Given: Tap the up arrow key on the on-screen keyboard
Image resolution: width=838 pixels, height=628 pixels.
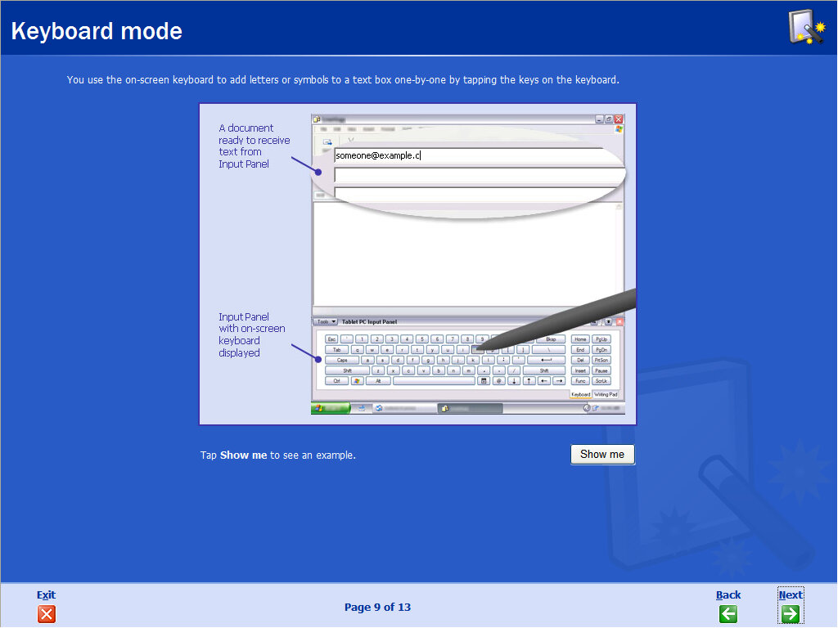Looking at the screenshot, I should [x=527, y=381].
